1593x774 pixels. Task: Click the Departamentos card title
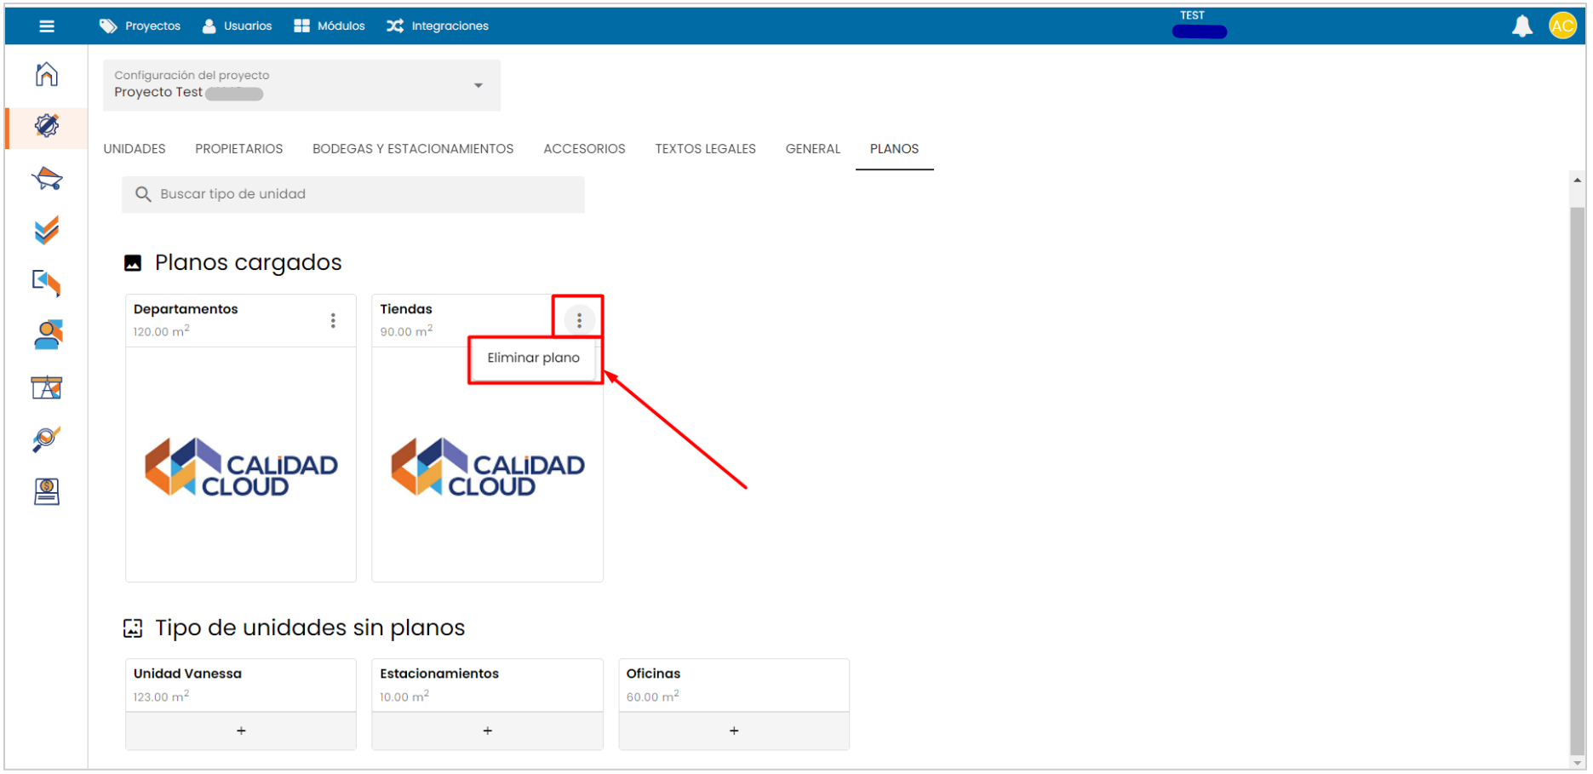(186, 310)
